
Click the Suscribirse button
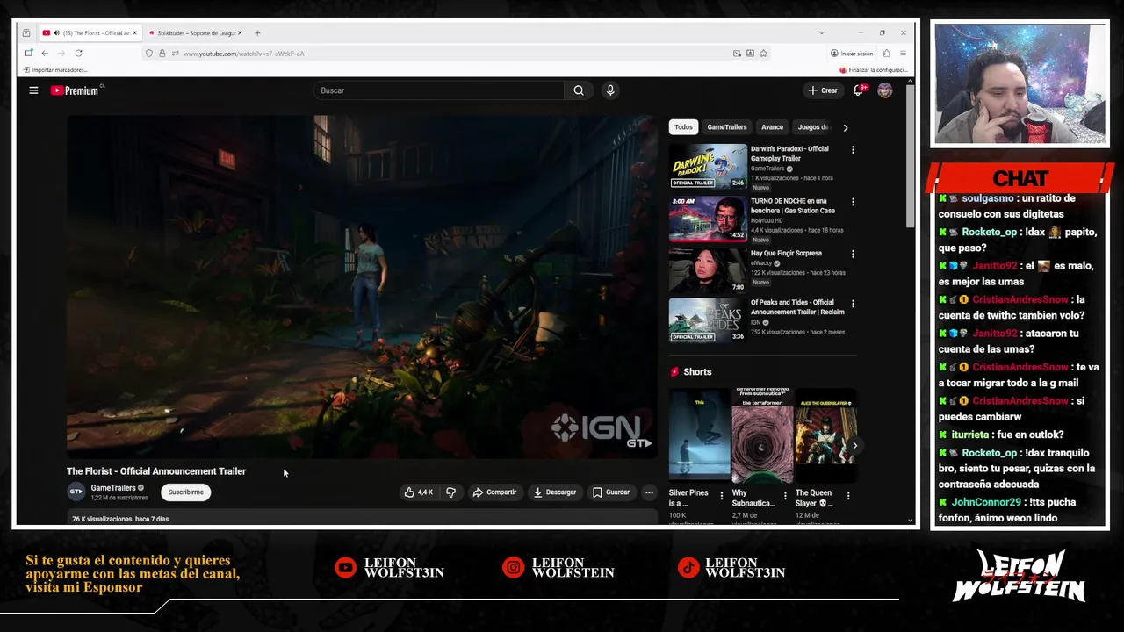click(186, 492)
